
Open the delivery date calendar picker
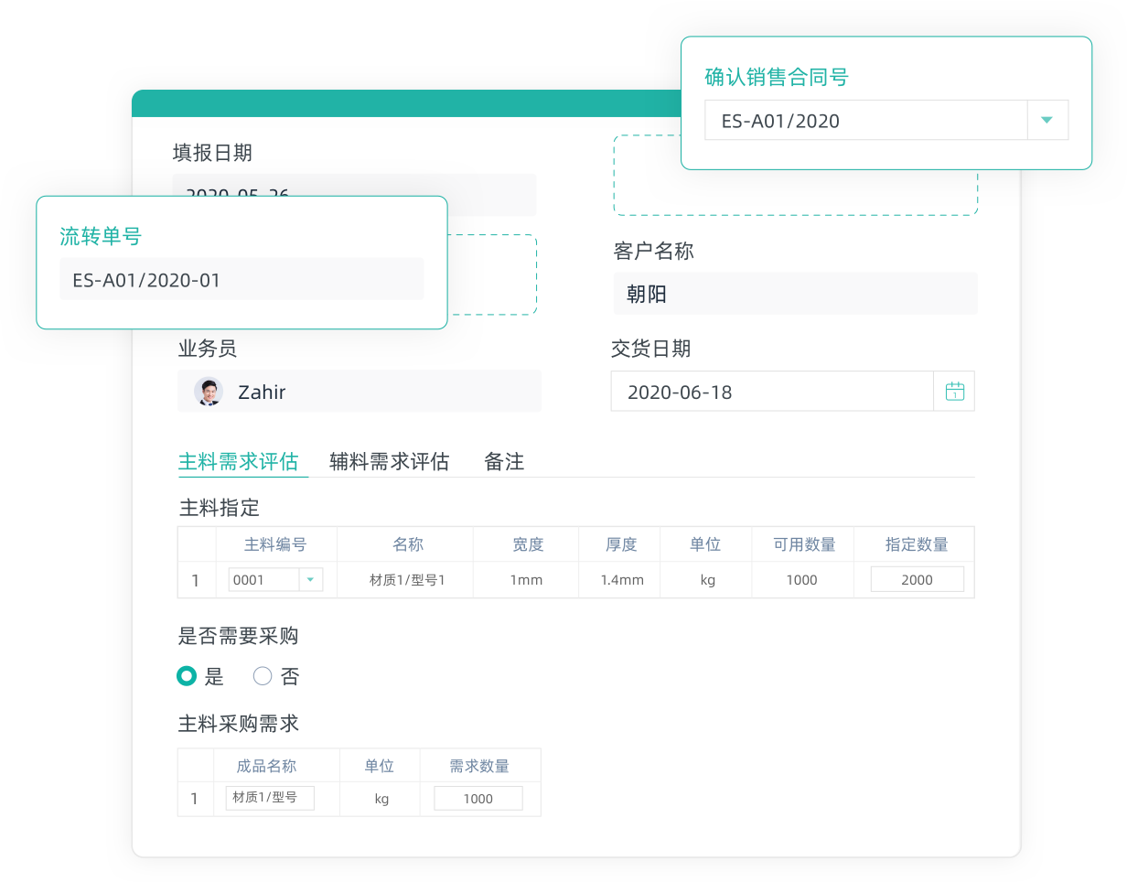(954, 392)
